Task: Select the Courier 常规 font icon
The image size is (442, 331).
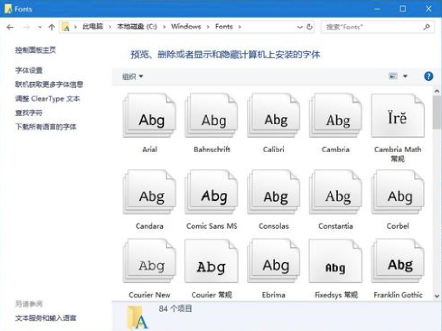Action: pos(211,261)
